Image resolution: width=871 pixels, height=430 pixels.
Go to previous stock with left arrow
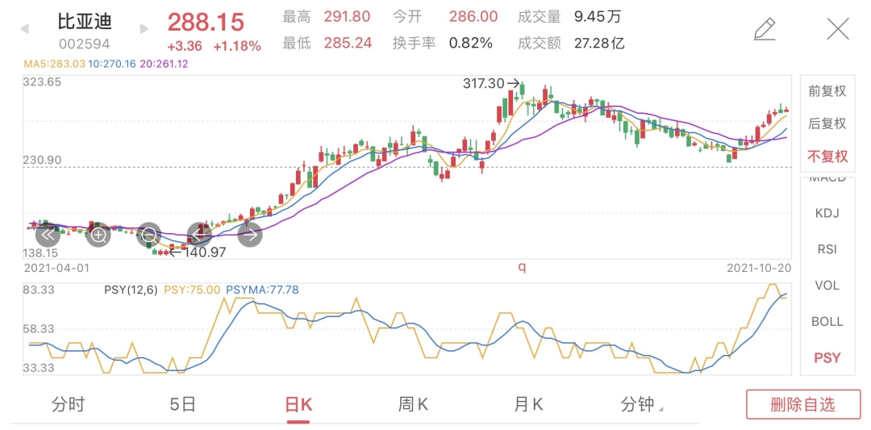[x=24, y=28]
